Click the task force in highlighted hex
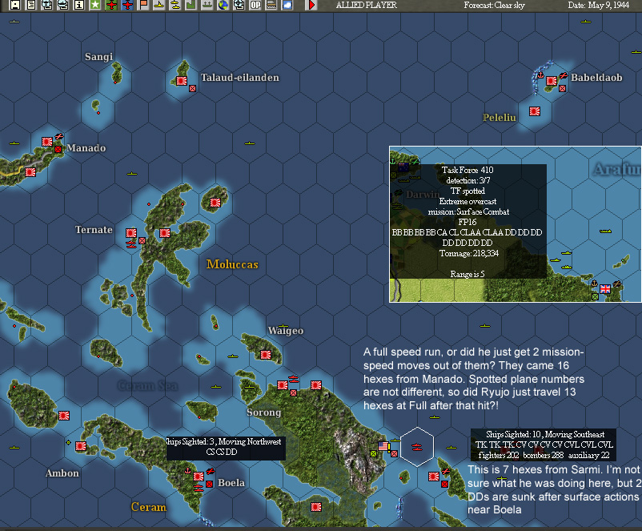 click(x=417, y=447)
